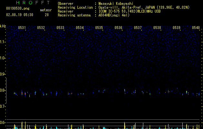Viewport: 203px width, 129px height.
Task: Click the HROFFT title text
Action: click(33, 3)
